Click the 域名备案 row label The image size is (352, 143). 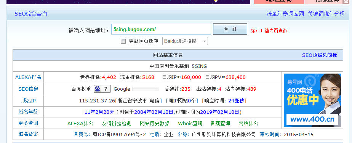tap(28, 134)
